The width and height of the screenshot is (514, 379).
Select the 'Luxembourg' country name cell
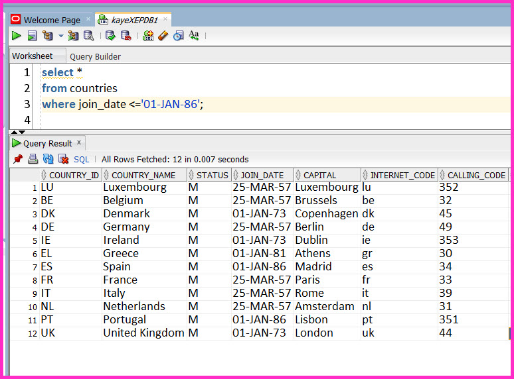pos(144,188)
